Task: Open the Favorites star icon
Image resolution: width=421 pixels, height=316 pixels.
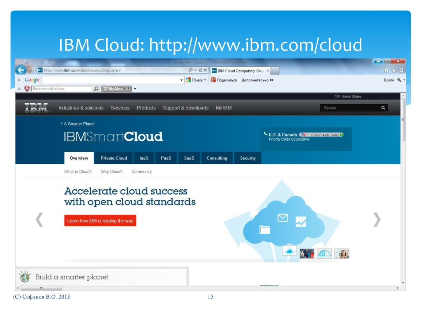Action: [x=393, y=70]
